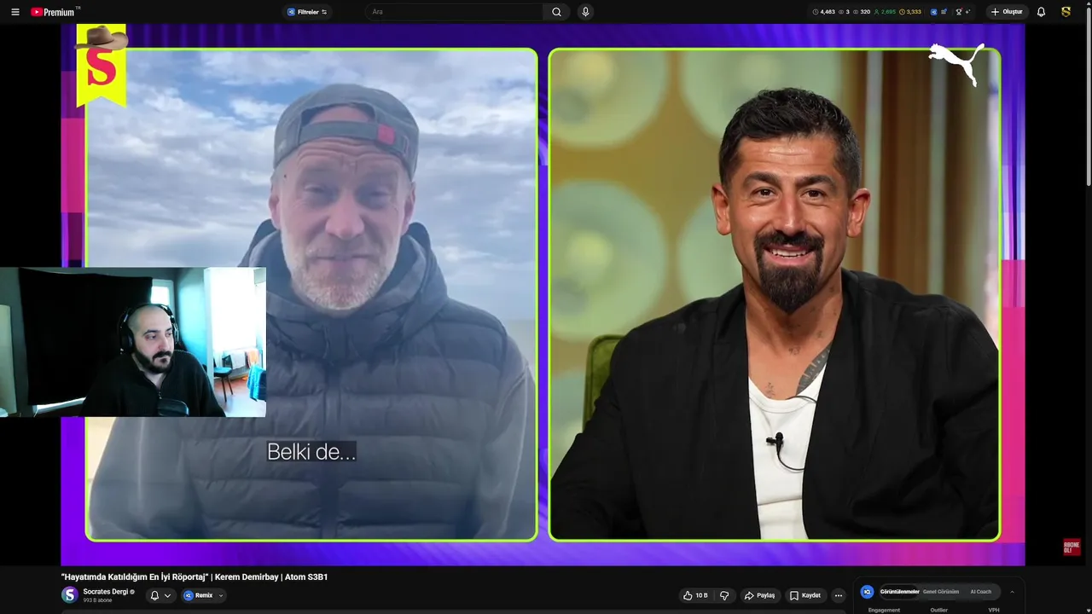This screenshot has width=1092, height=614.
Task: Dislike the video
Action: coord(724,595)
